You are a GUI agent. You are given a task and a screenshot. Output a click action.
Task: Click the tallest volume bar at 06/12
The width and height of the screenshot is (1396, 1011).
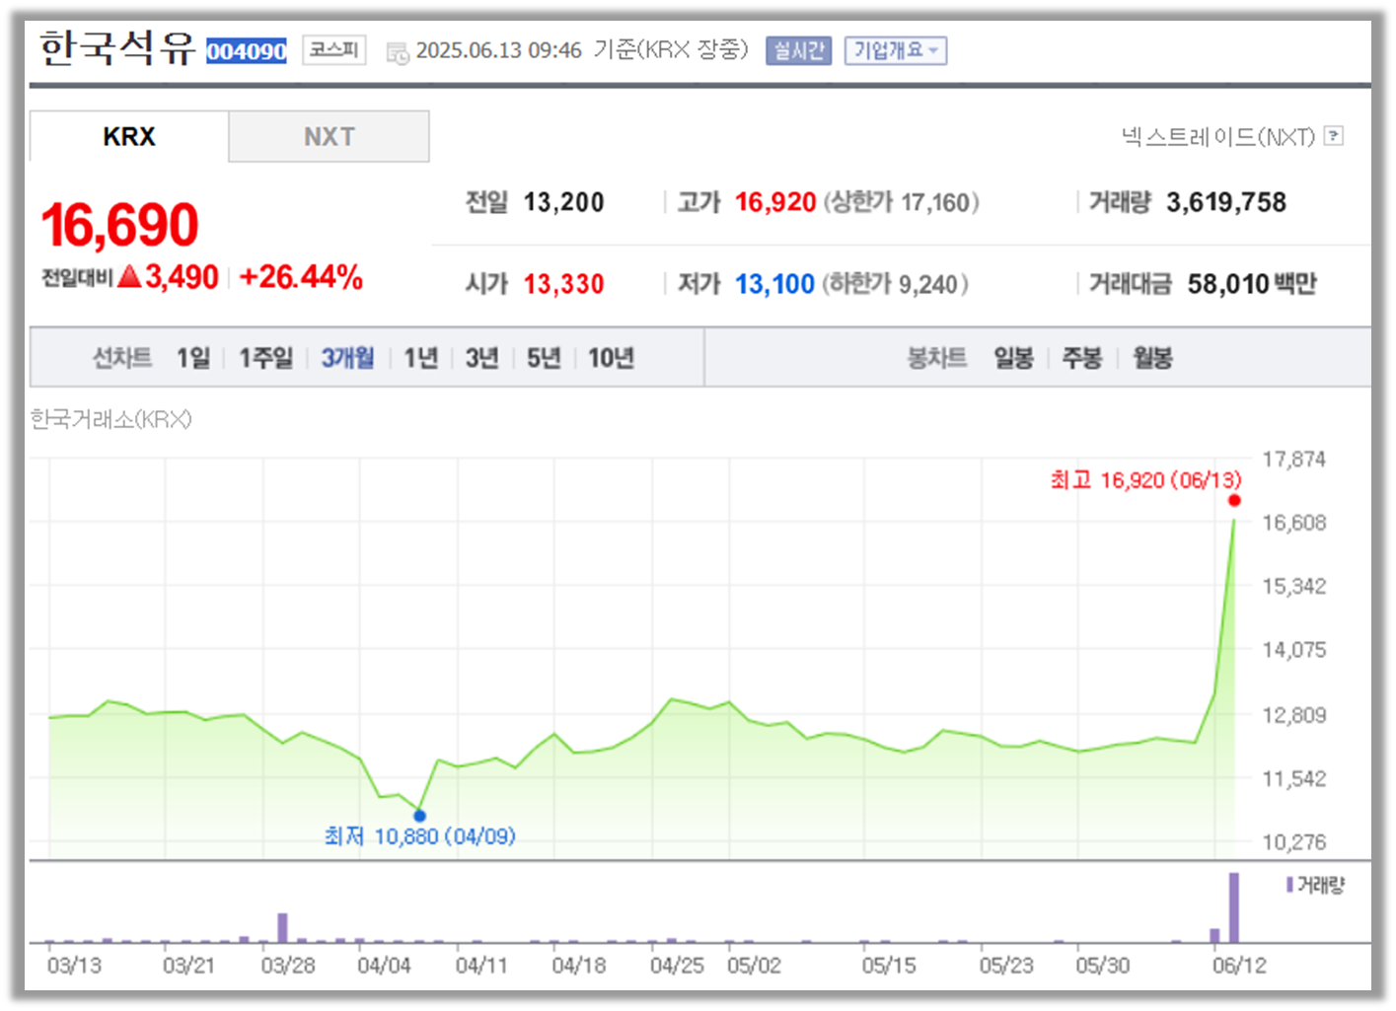[x=1233, y=907]
